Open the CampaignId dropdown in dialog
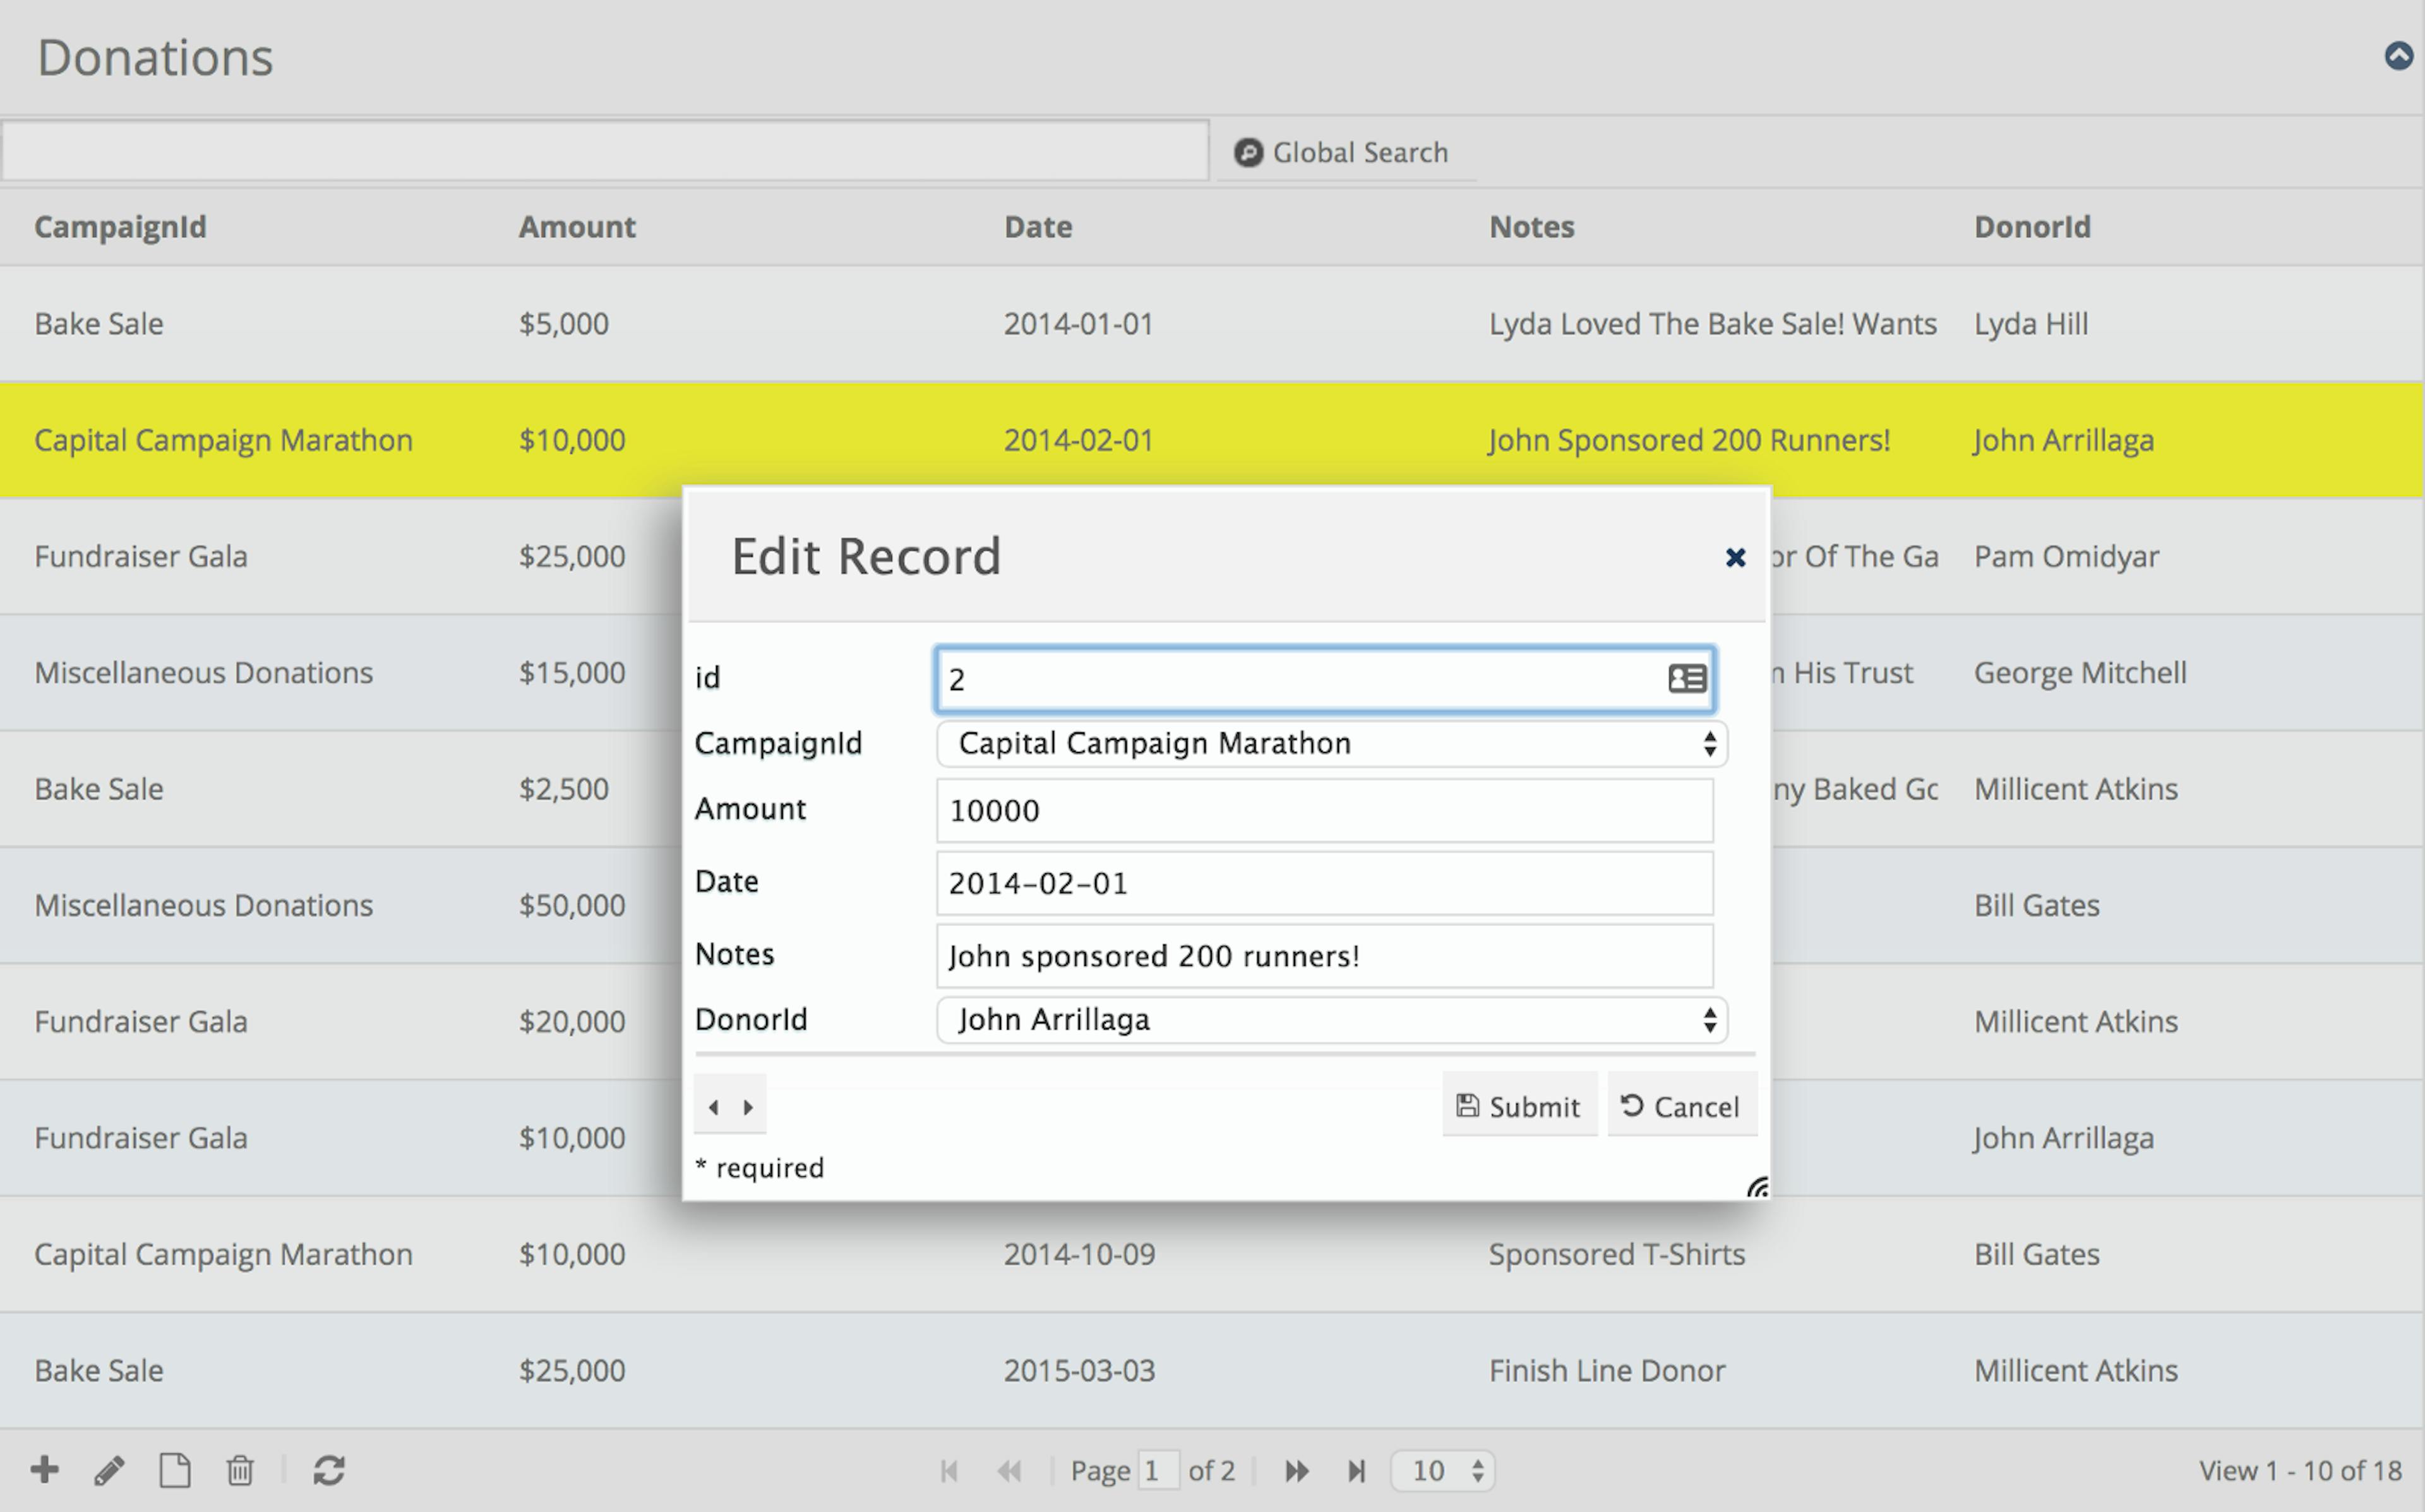This screenshot has height=1512, width=2425. (1332, 744)
